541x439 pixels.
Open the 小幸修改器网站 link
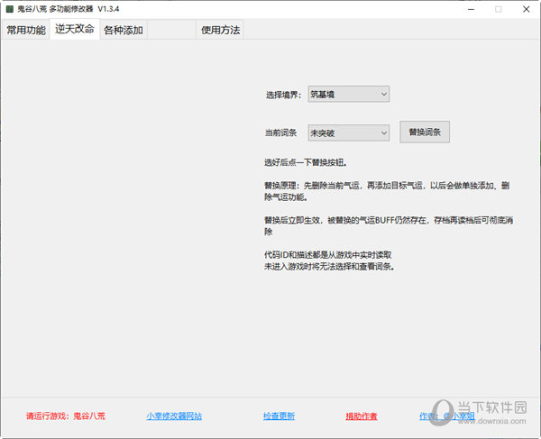click(174, 416)
